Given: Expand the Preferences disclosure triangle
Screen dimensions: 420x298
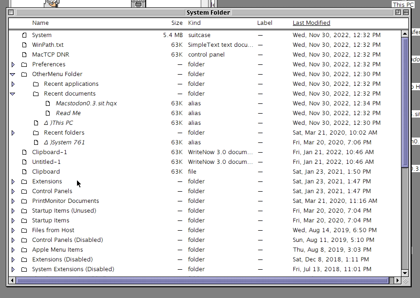Looking at the screenshot, I should [x=13, y=64].
